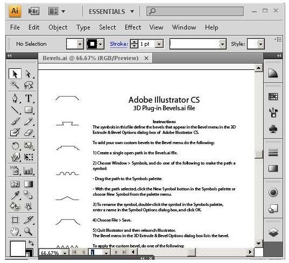Image resolution: width=289 pixels, height=263 pixels.
Task: Select the Blend tool
Action: 29,195
